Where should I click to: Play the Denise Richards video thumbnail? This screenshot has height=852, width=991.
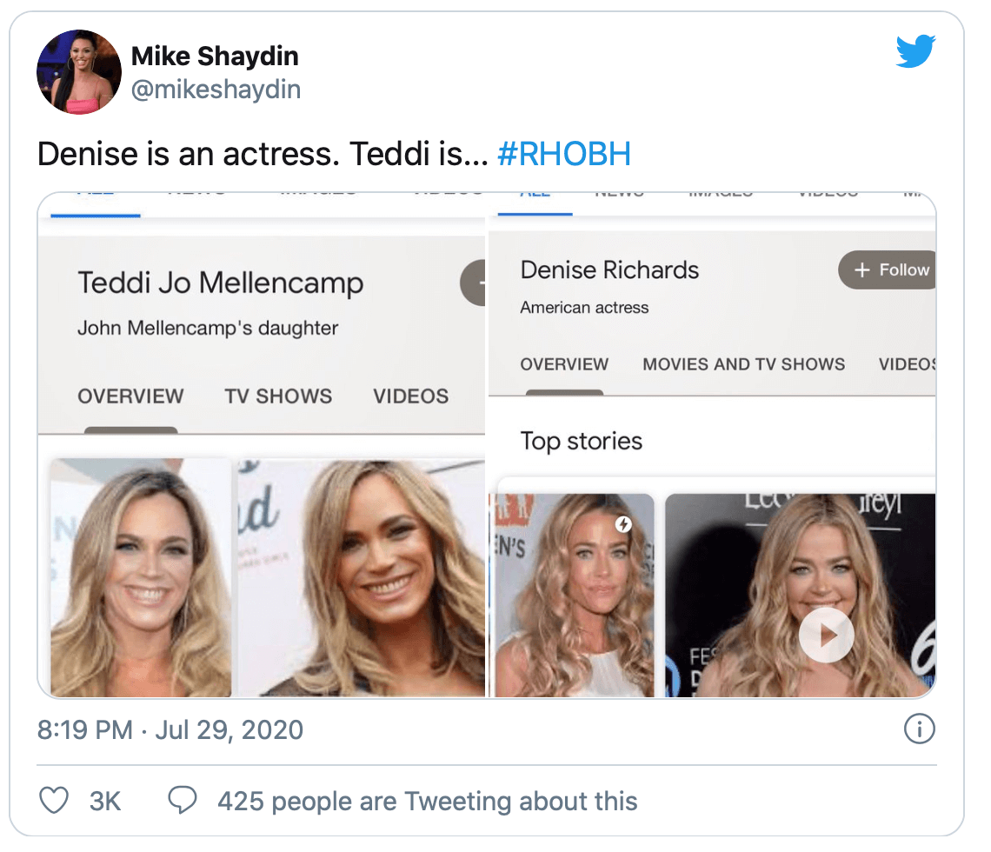pyautogui.click(x=826, y=636)
